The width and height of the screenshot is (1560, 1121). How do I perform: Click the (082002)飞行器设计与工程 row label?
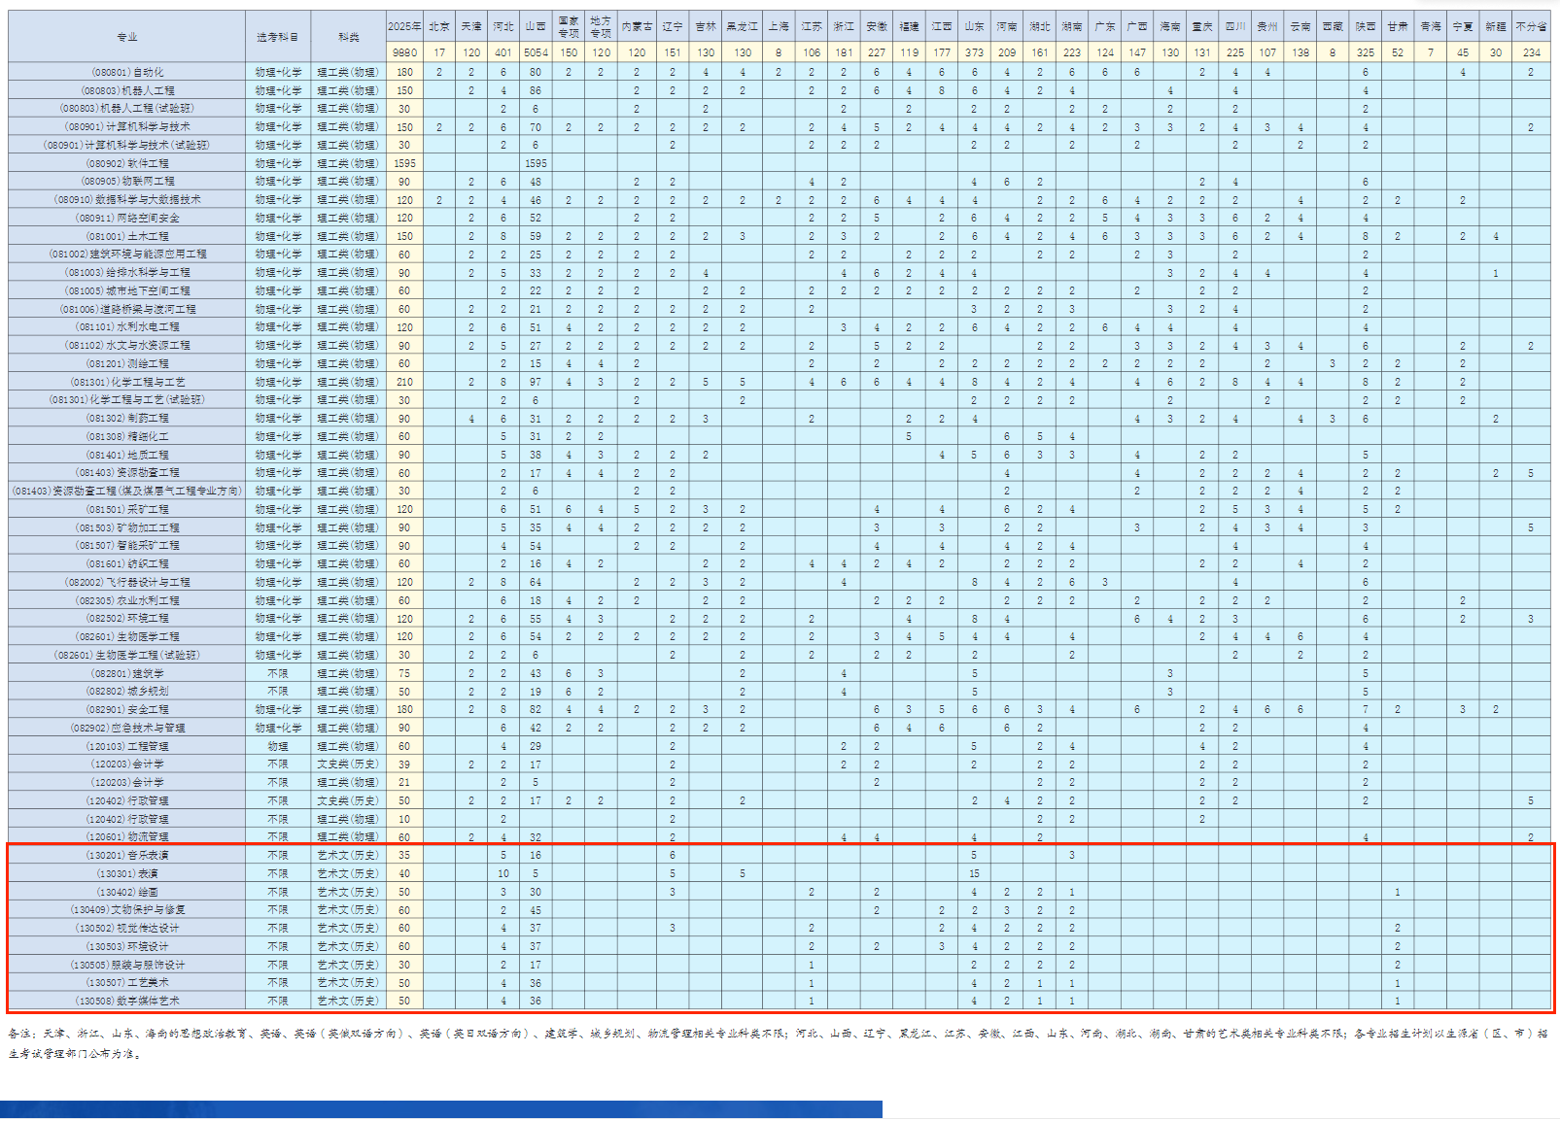127,582
